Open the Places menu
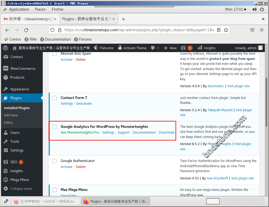 click(40, 9)
